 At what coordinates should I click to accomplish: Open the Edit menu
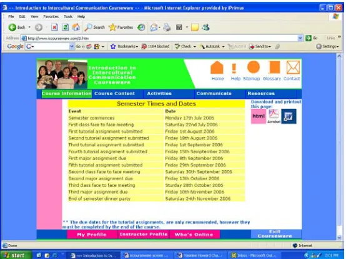22,16
